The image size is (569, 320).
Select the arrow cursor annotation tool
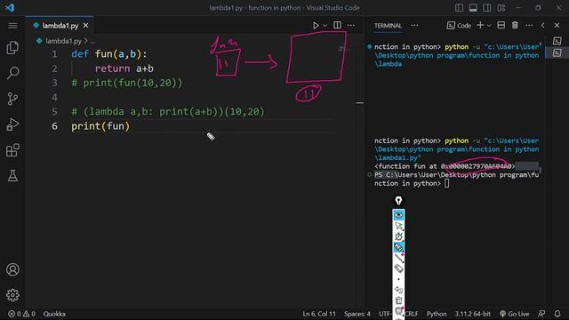398,226
